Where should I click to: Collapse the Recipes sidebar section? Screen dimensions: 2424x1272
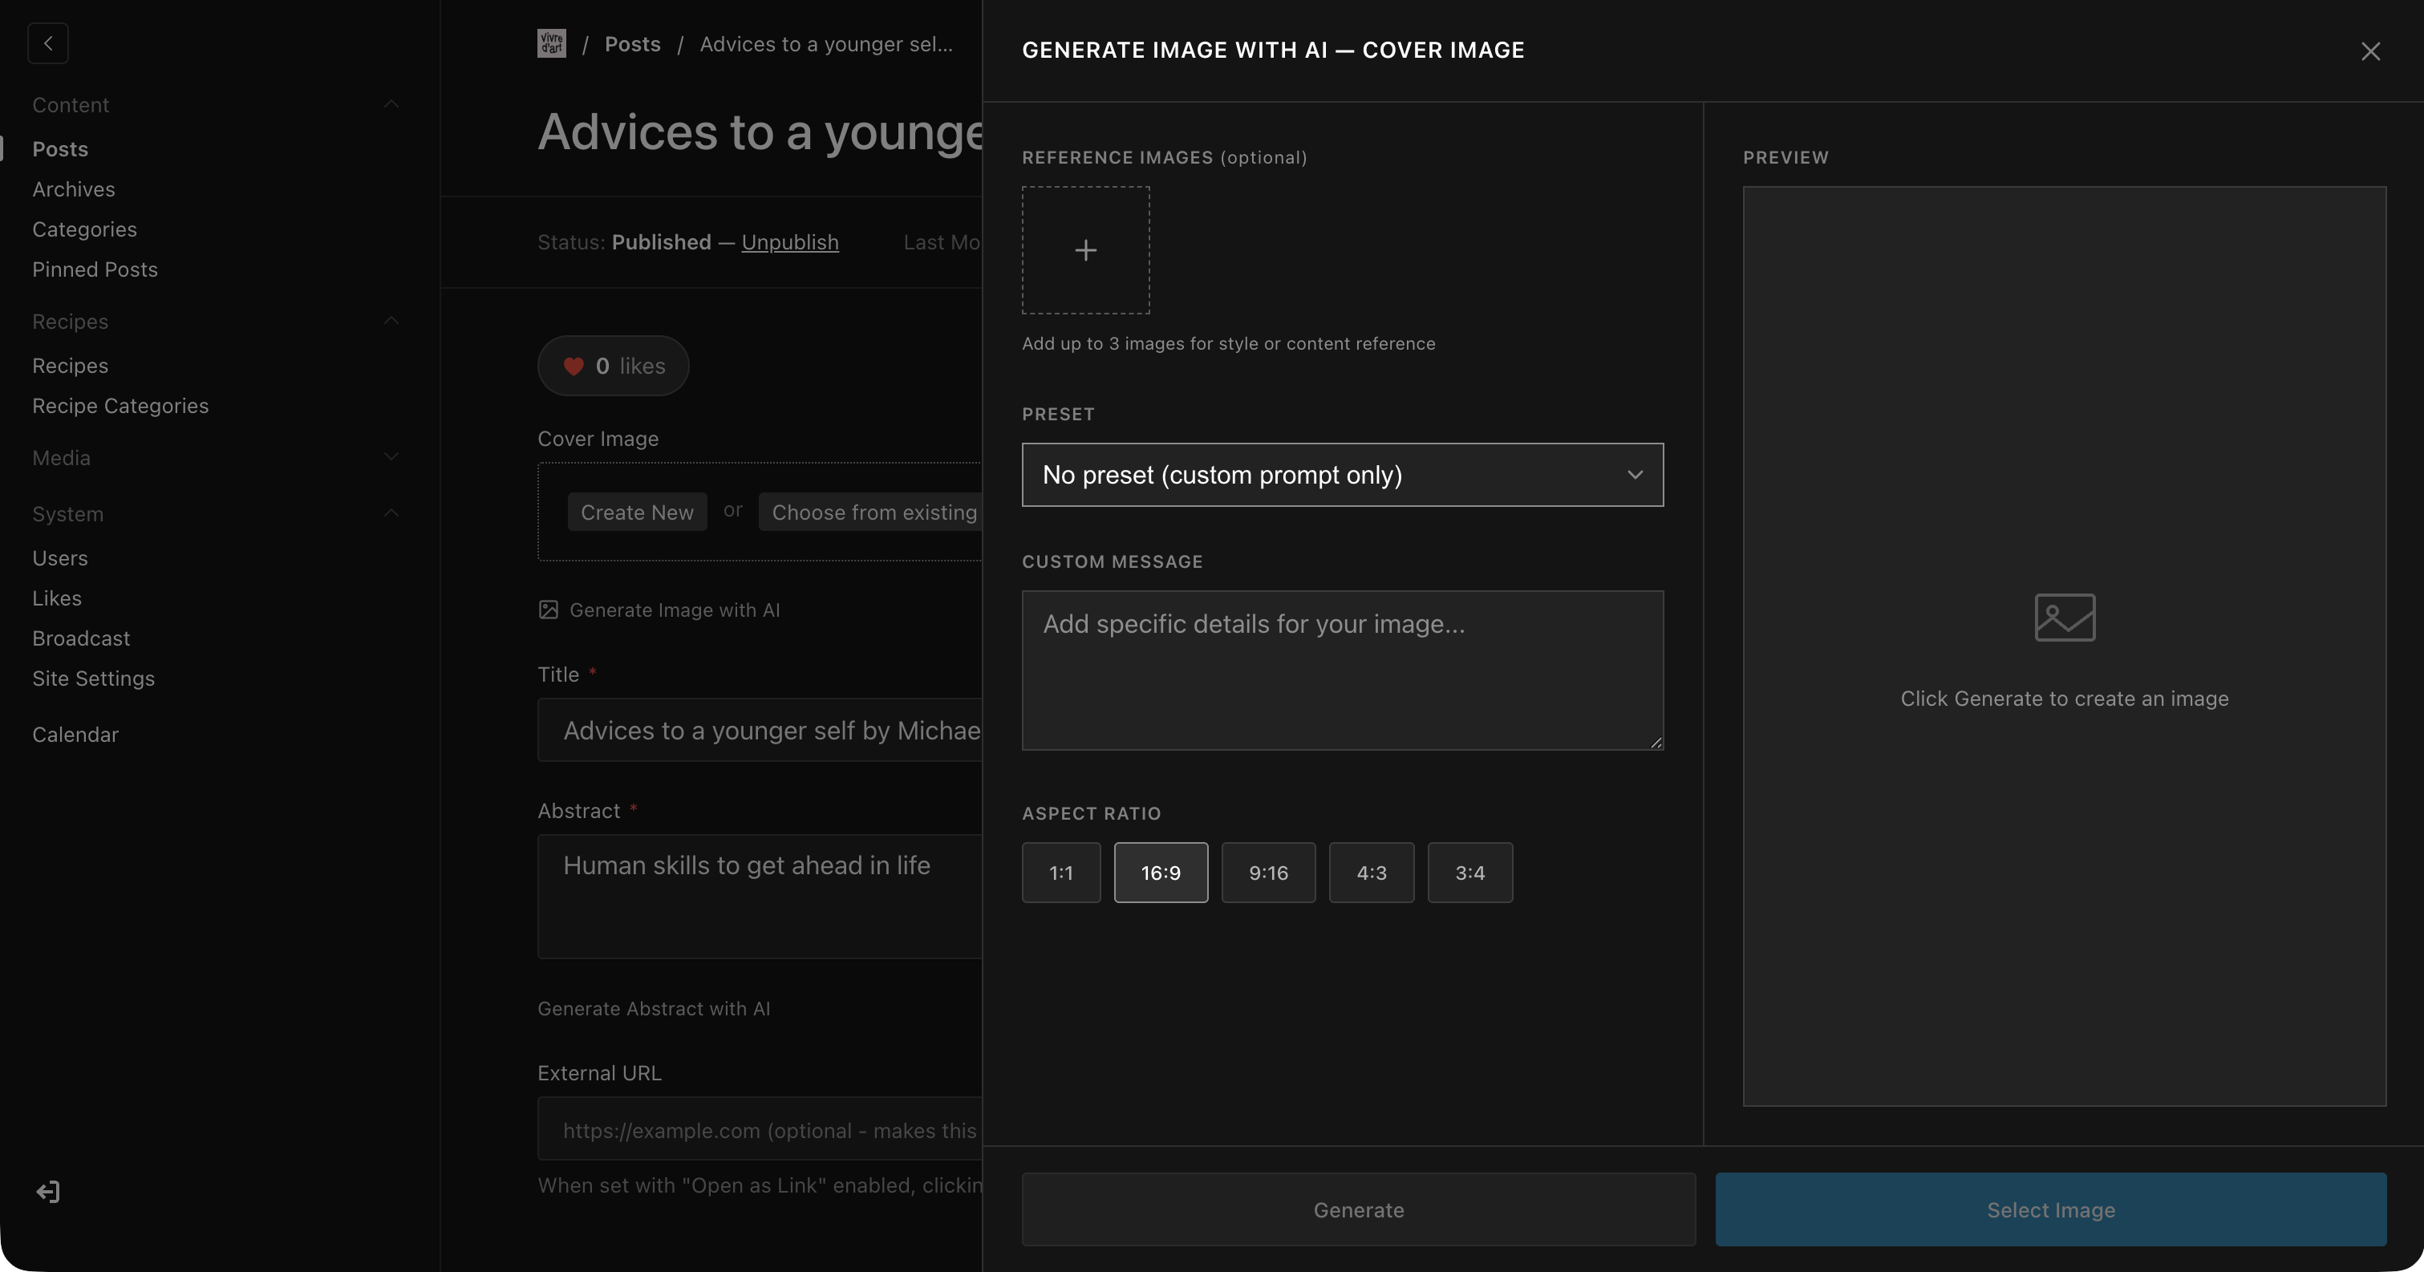[391, 321]
